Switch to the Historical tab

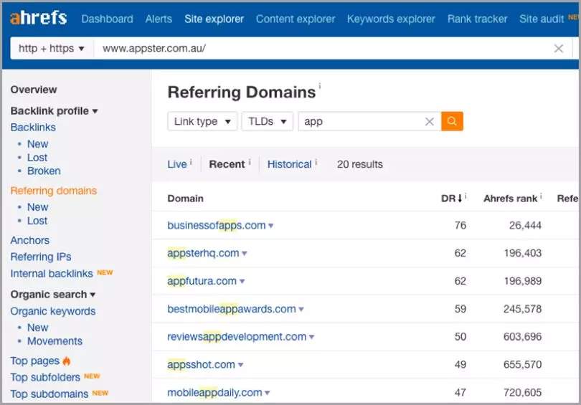pyautogui.click(x=289, y=164)
